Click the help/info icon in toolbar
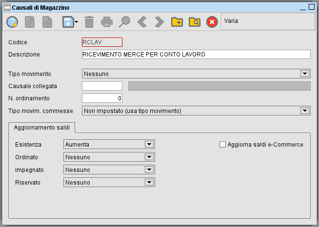Screen dimensions: 319x227 click(12, 22)
